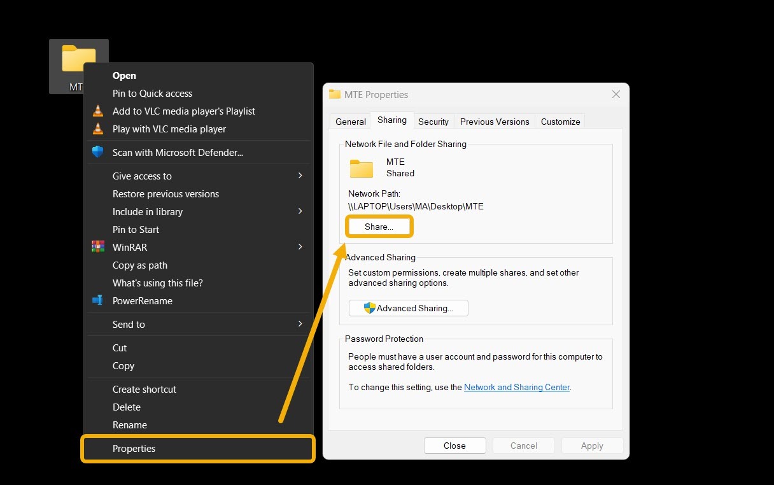Select the Microsoft Defender shield icon
This screenshot has width=774, height=485.
[x=97, y=151]
